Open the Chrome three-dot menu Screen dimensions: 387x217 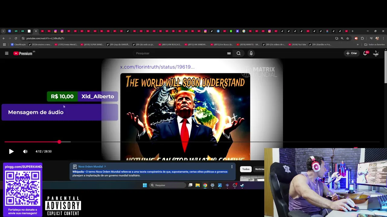coord(383,38)
